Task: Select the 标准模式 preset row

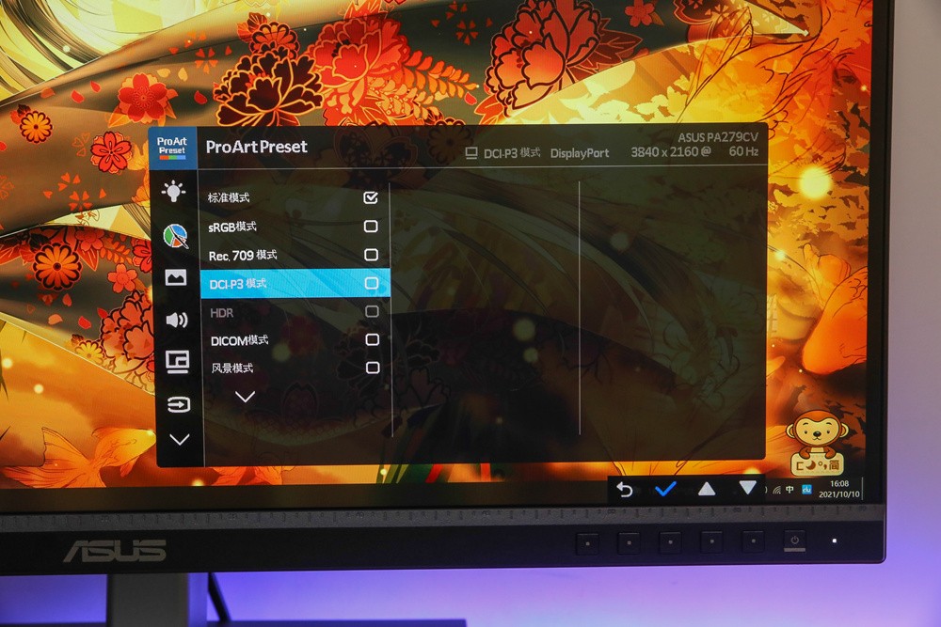Action: coord(294,197)
